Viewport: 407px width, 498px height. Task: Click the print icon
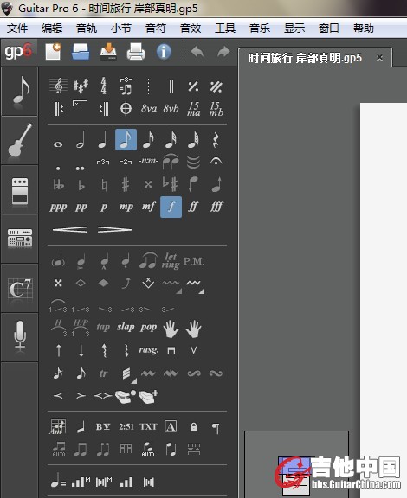point(136,52)
